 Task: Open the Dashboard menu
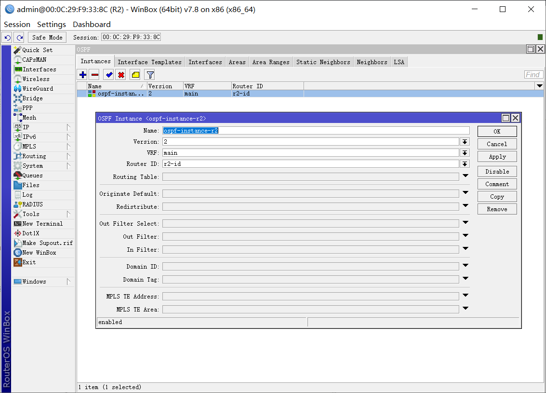92,25
